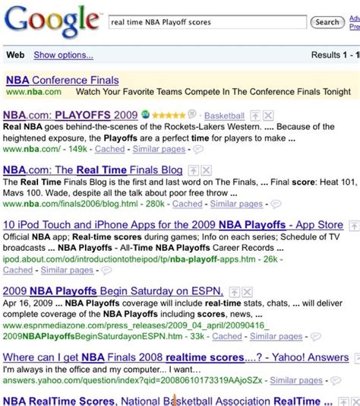This screenshot has width=360, height=406.
Task: Add comment on Yahoo Answers result
Action: point(336,381)
